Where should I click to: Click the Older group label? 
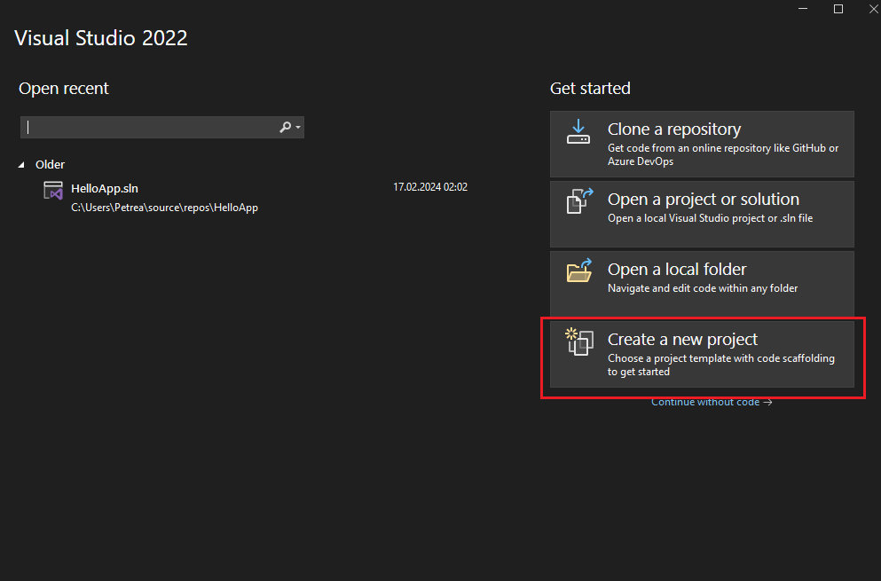50,165
